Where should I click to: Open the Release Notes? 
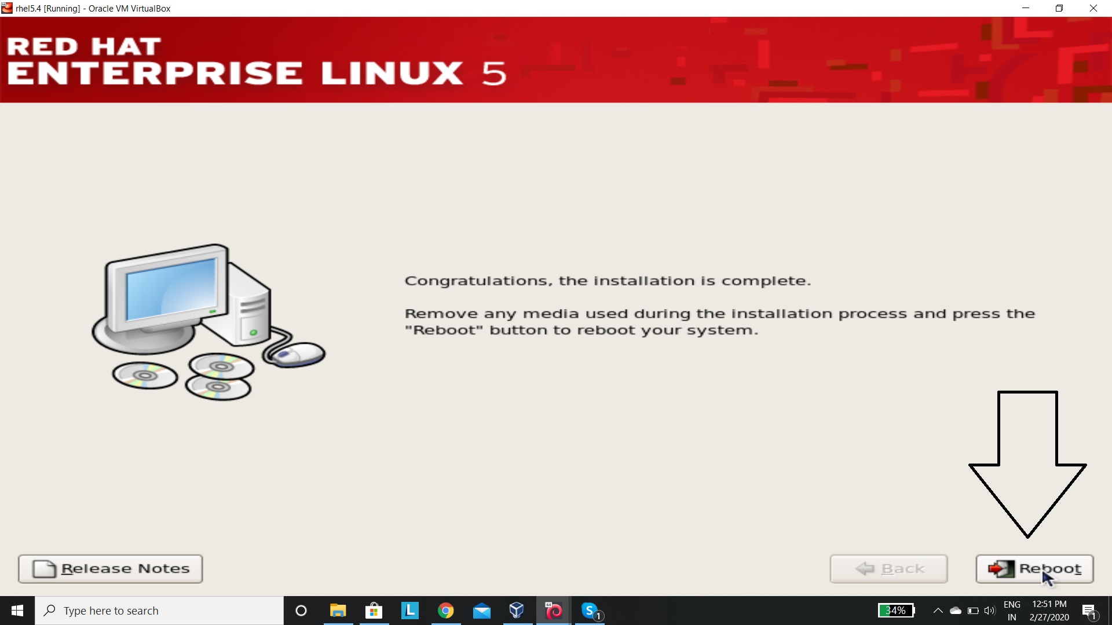[110, 569]
